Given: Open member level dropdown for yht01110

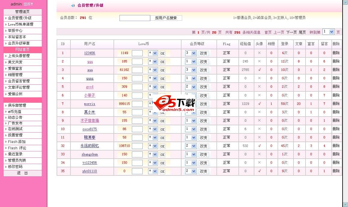Looking at the screenshot, I should [191, 171].
